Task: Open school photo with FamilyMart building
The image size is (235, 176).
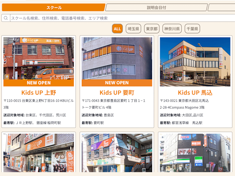Action: click(195, 153)
